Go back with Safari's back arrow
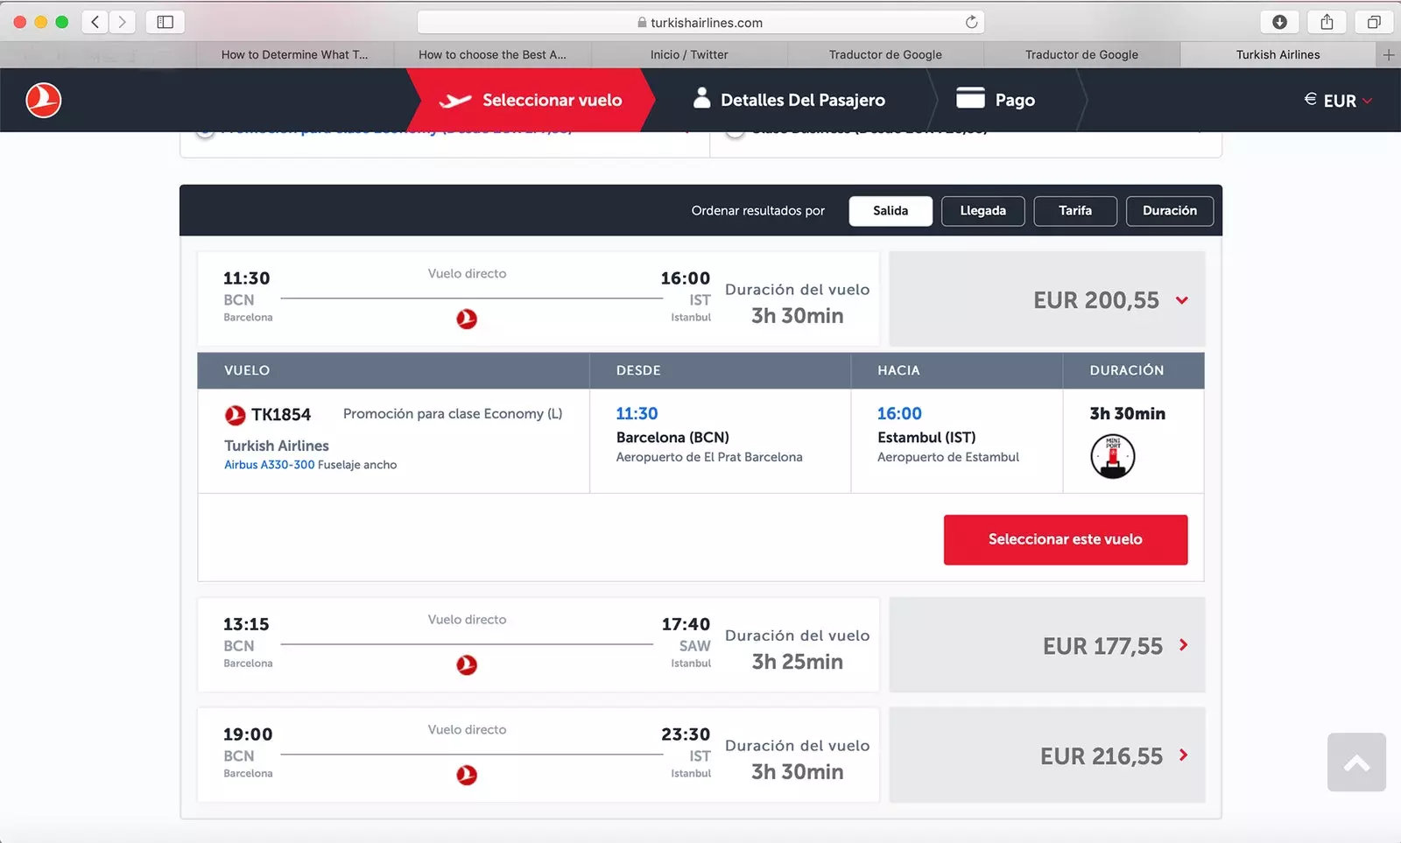Viewport: 1401px width, 843px height. coord(95,22)
